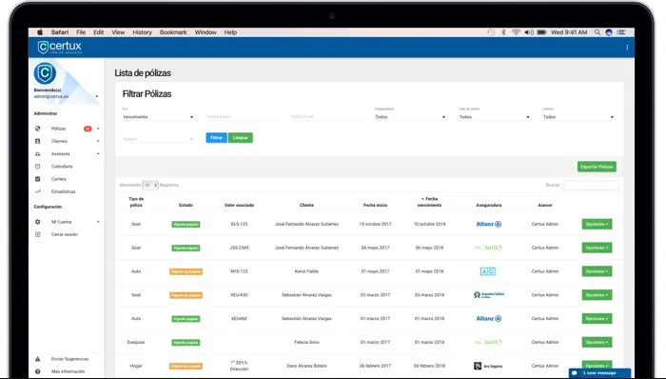Click the Cerrar sesión icon

point(38,234)
